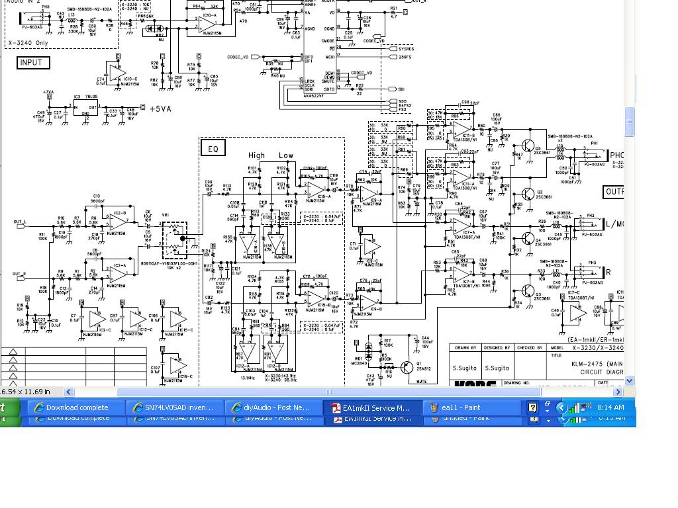Screen dimensions: 678x508
Task: Click the wireless network connection tray icon
Action: point(585,407)
